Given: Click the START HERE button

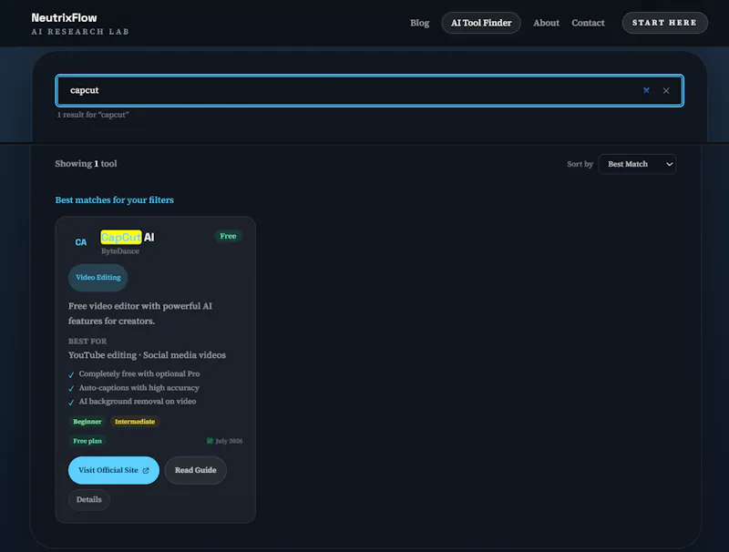Looking at the screenshot, I should [664, 23].
